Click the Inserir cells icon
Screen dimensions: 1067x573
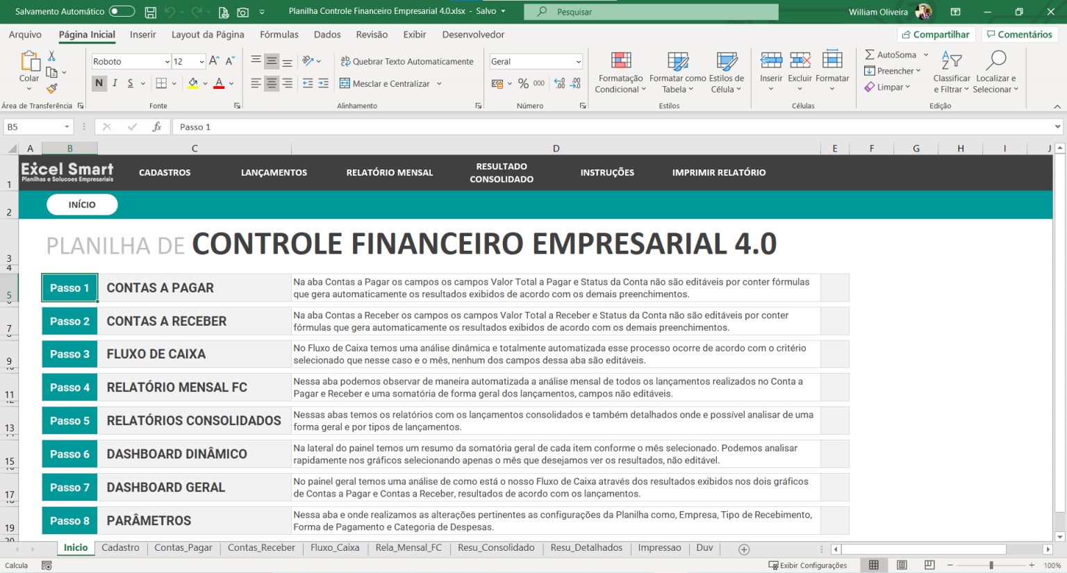pyautogui.click(x=771, y=60)
